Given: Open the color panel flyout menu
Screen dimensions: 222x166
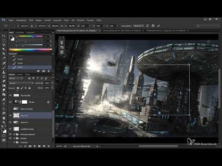Looking at the screenshot, I should tap(53, 32).
